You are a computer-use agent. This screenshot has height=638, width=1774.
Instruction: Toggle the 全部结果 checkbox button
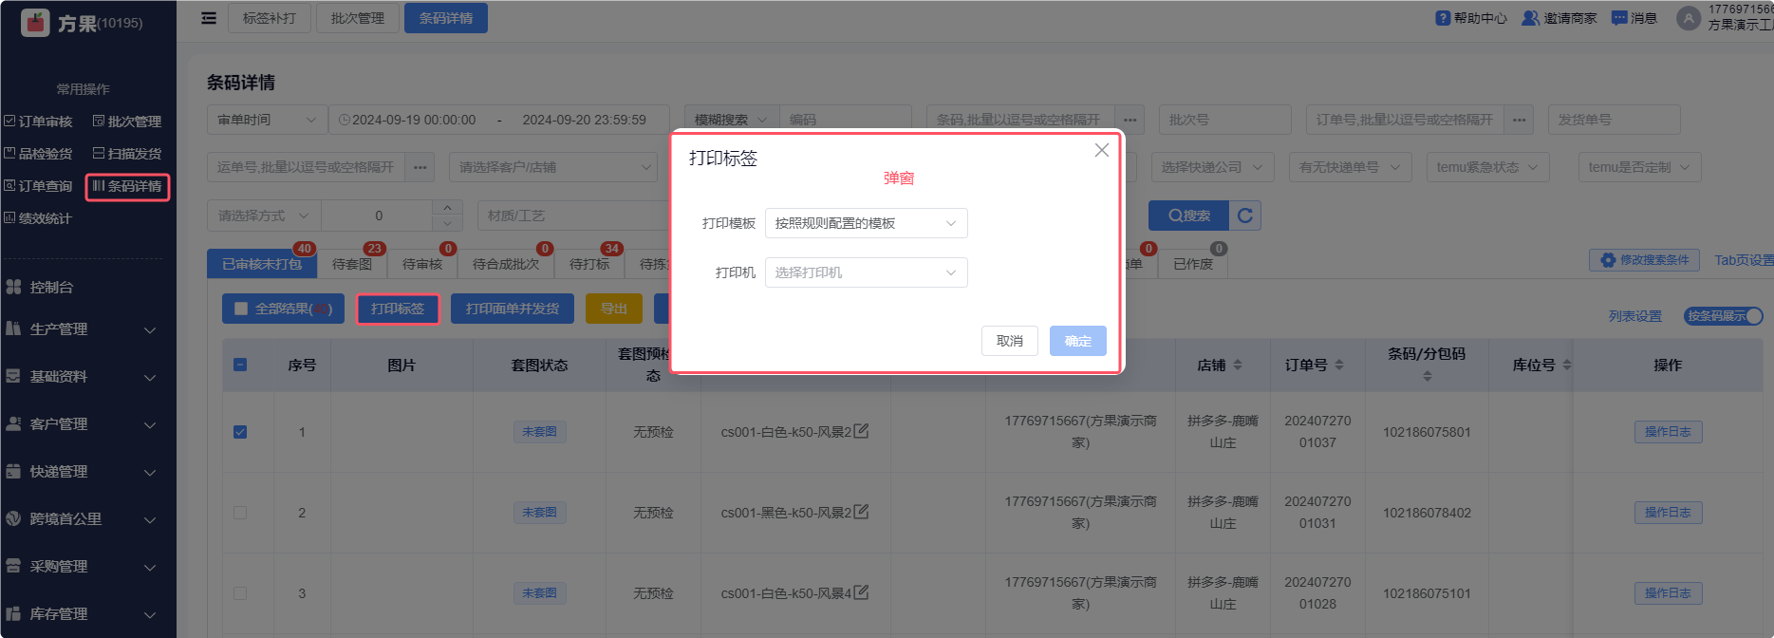[x=284, y=309]
